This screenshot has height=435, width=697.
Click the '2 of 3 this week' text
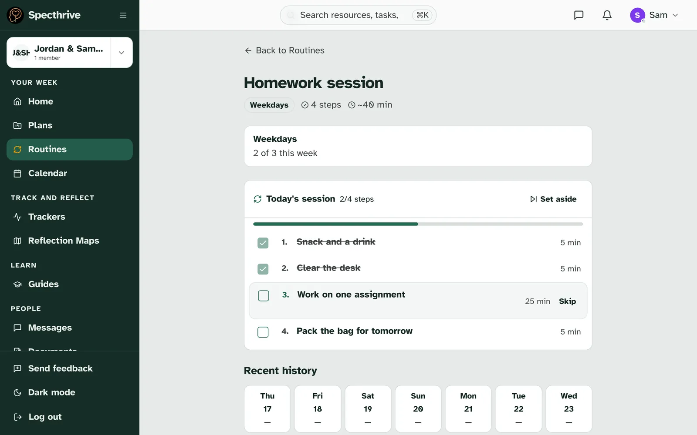coord(285,153)
